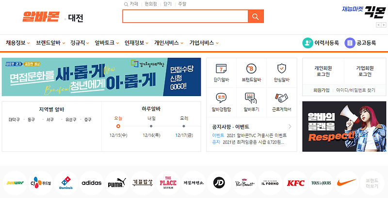Screen dimensions: 388x198
Task: Select 중구 in 지역별 알바
Action: pyautogui.click(x=88, y=120)
